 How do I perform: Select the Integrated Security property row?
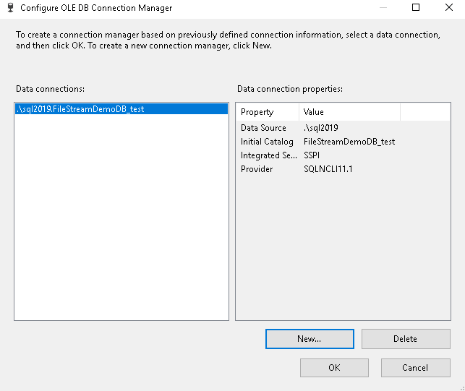click(x=267, y=155)
